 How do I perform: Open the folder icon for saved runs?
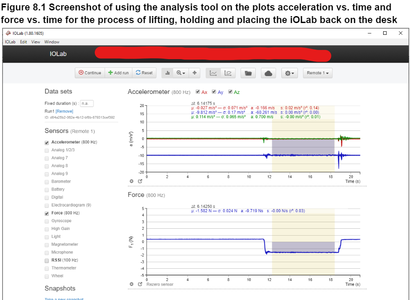248,73
